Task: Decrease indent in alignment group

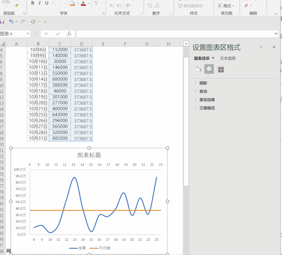Action: [x=112, y=6]
